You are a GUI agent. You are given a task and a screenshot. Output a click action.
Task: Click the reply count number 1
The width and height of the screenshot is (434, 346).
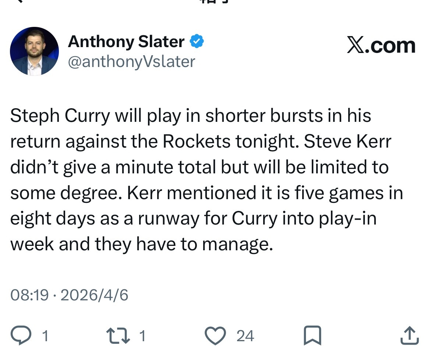coord(45,335)
